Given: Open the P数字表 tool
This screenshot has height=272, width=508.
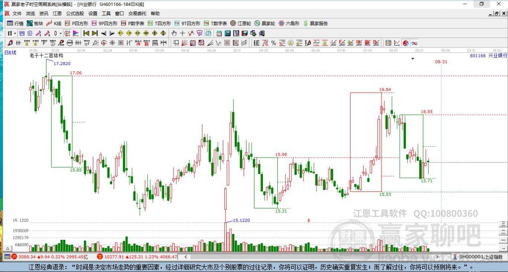Looking at the screenshot, I should [132, 23].
